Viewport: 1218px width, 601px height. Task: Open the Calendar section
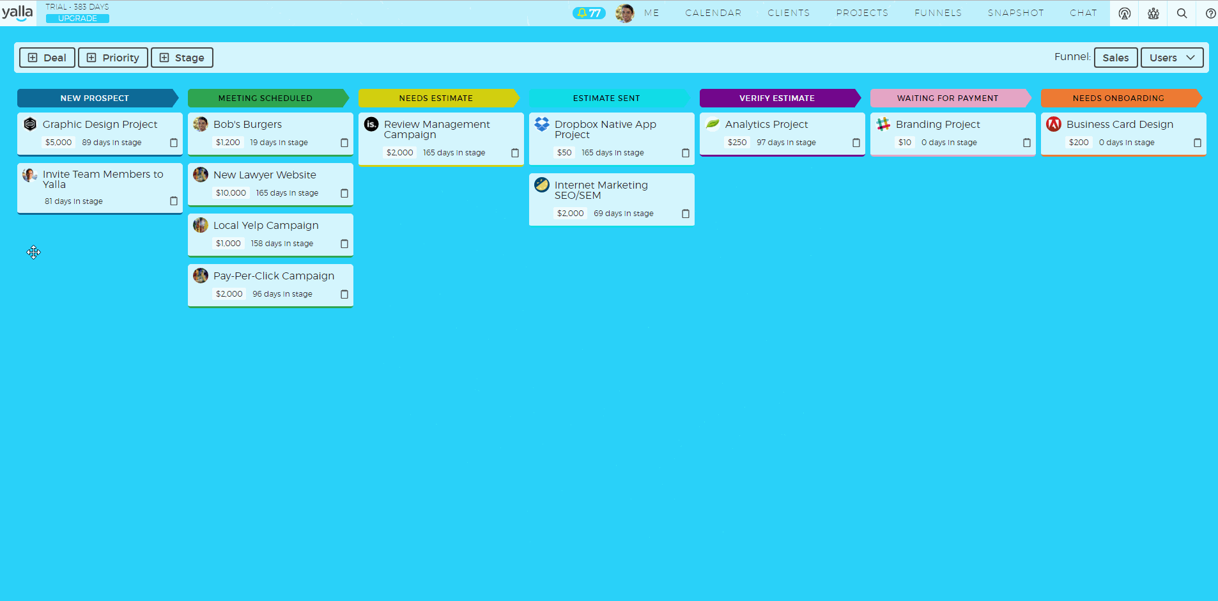pos(713,13)
